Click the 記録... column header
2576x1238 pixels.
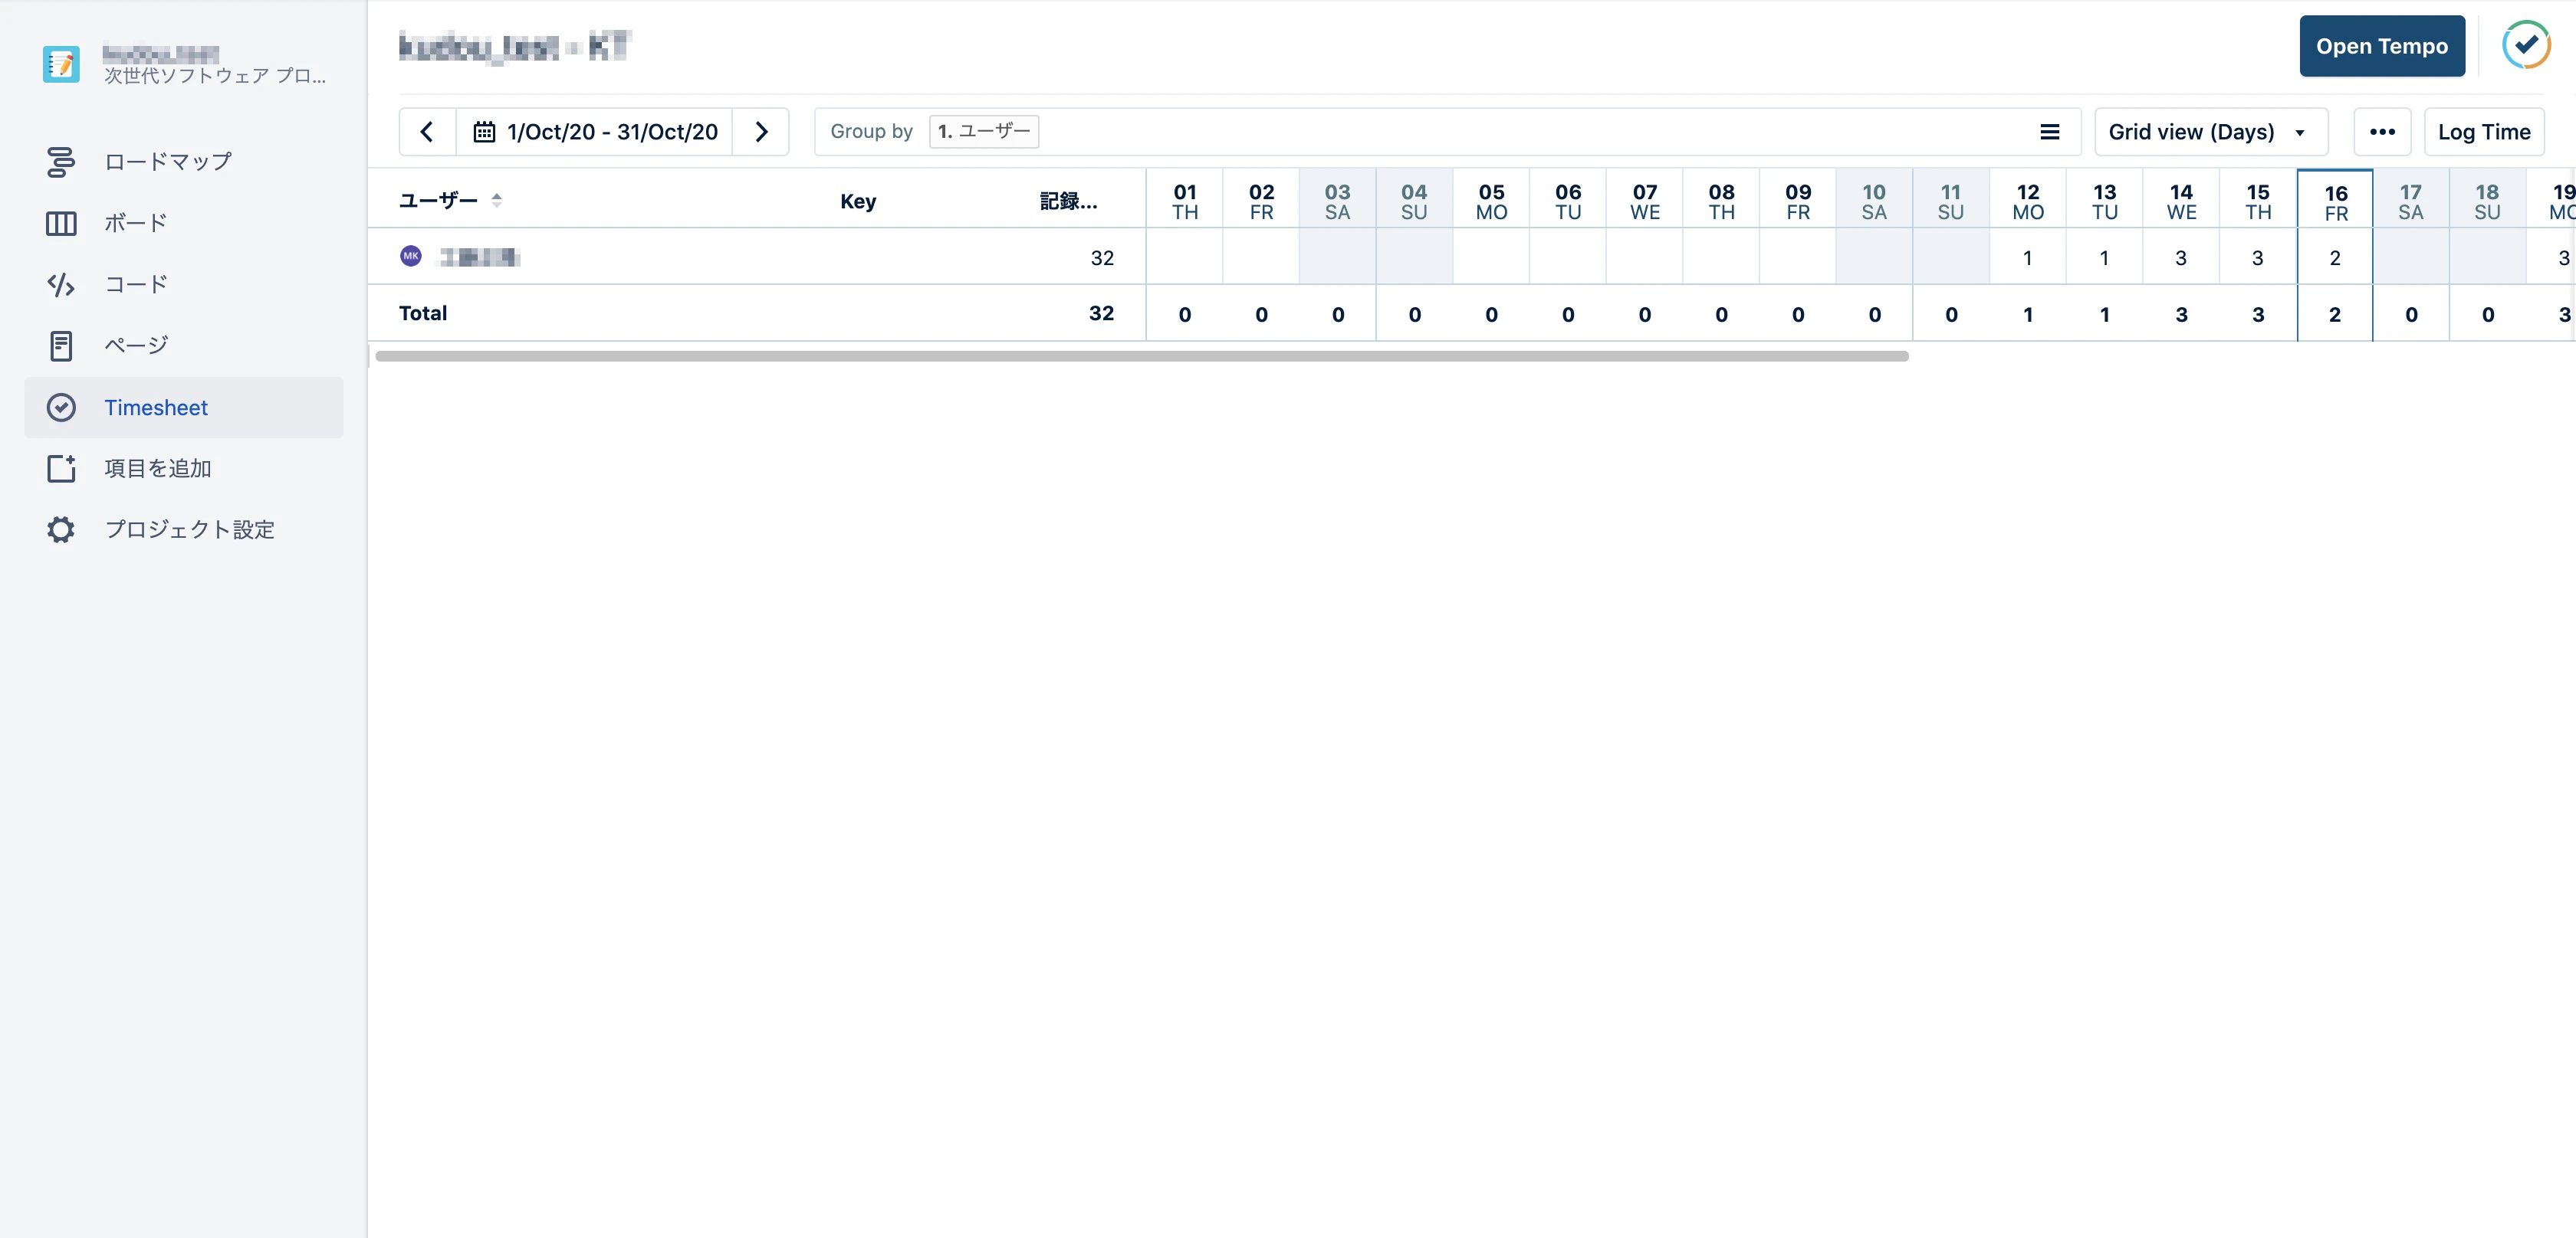[x=1068, y=201]
